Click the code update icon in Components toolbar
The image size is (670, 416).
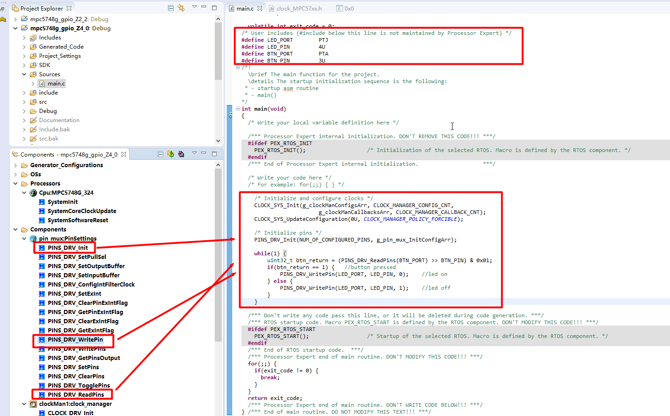click(171, 154)
